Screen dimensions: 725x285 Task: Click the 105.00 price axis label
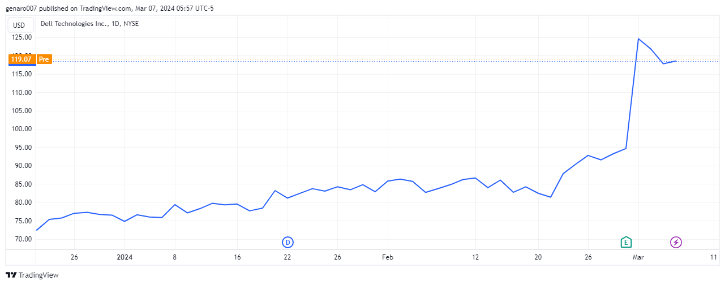click(x=22, y=111)
